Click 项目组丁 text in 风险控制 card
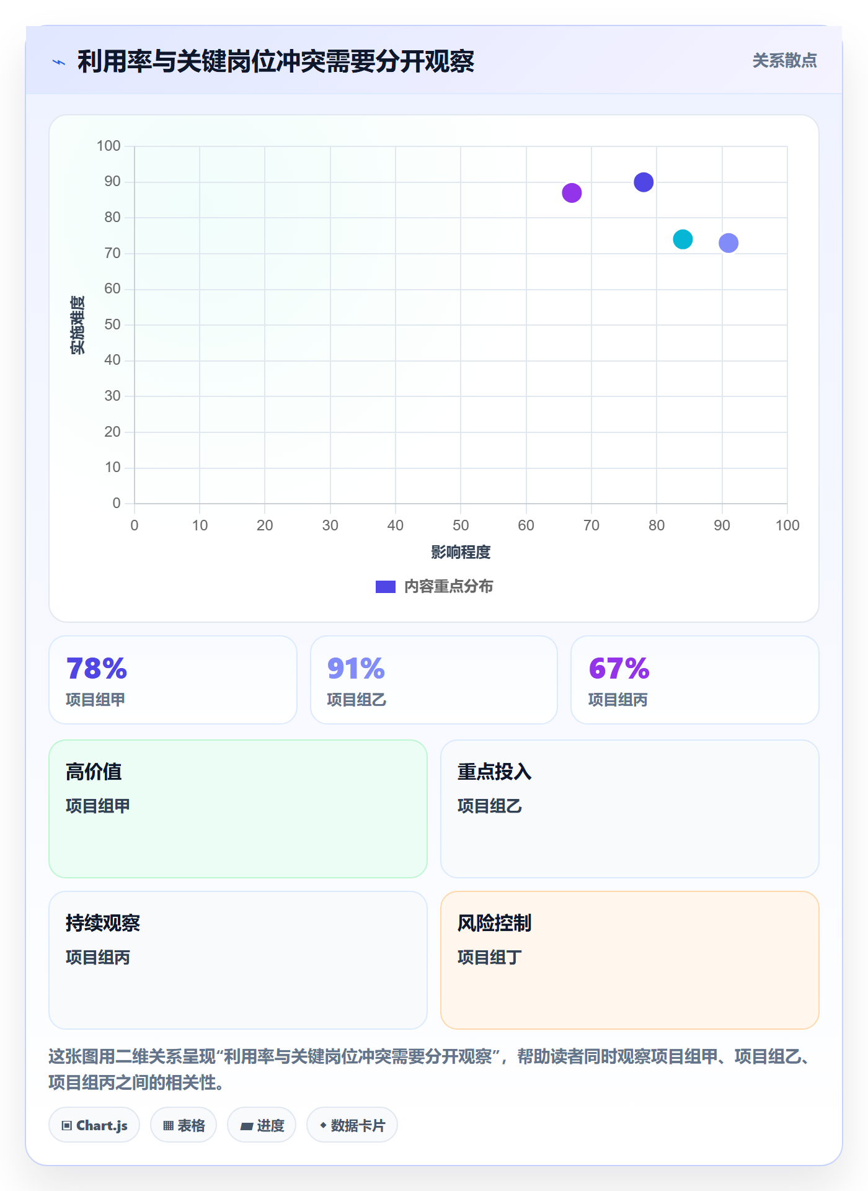 tap(490, 957)
